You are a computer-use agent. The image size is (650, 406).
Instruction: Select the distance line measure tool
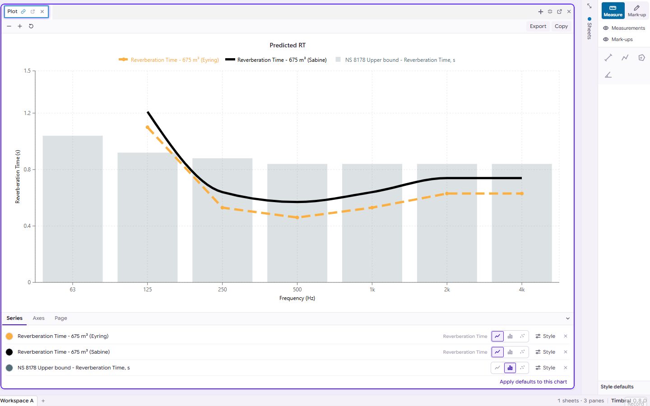[608, 57]
